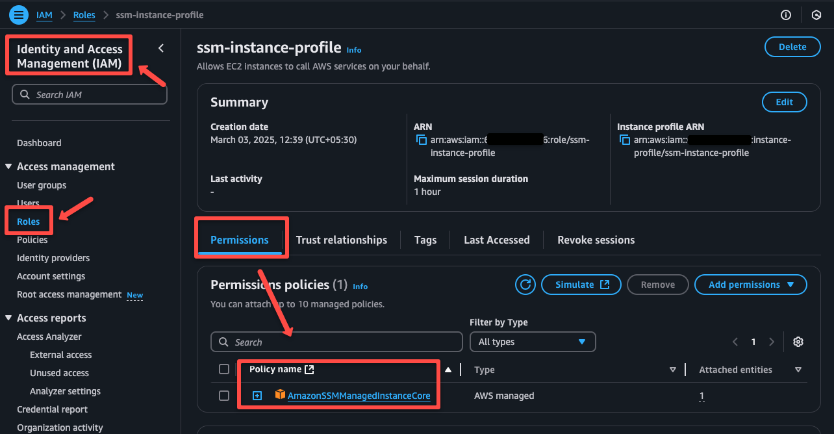Image resolution: width=834 pixels, height=434 pixels.
Task: Open the Add permissions dropdown
Action: pyautogui.click(x=750, y=284)
